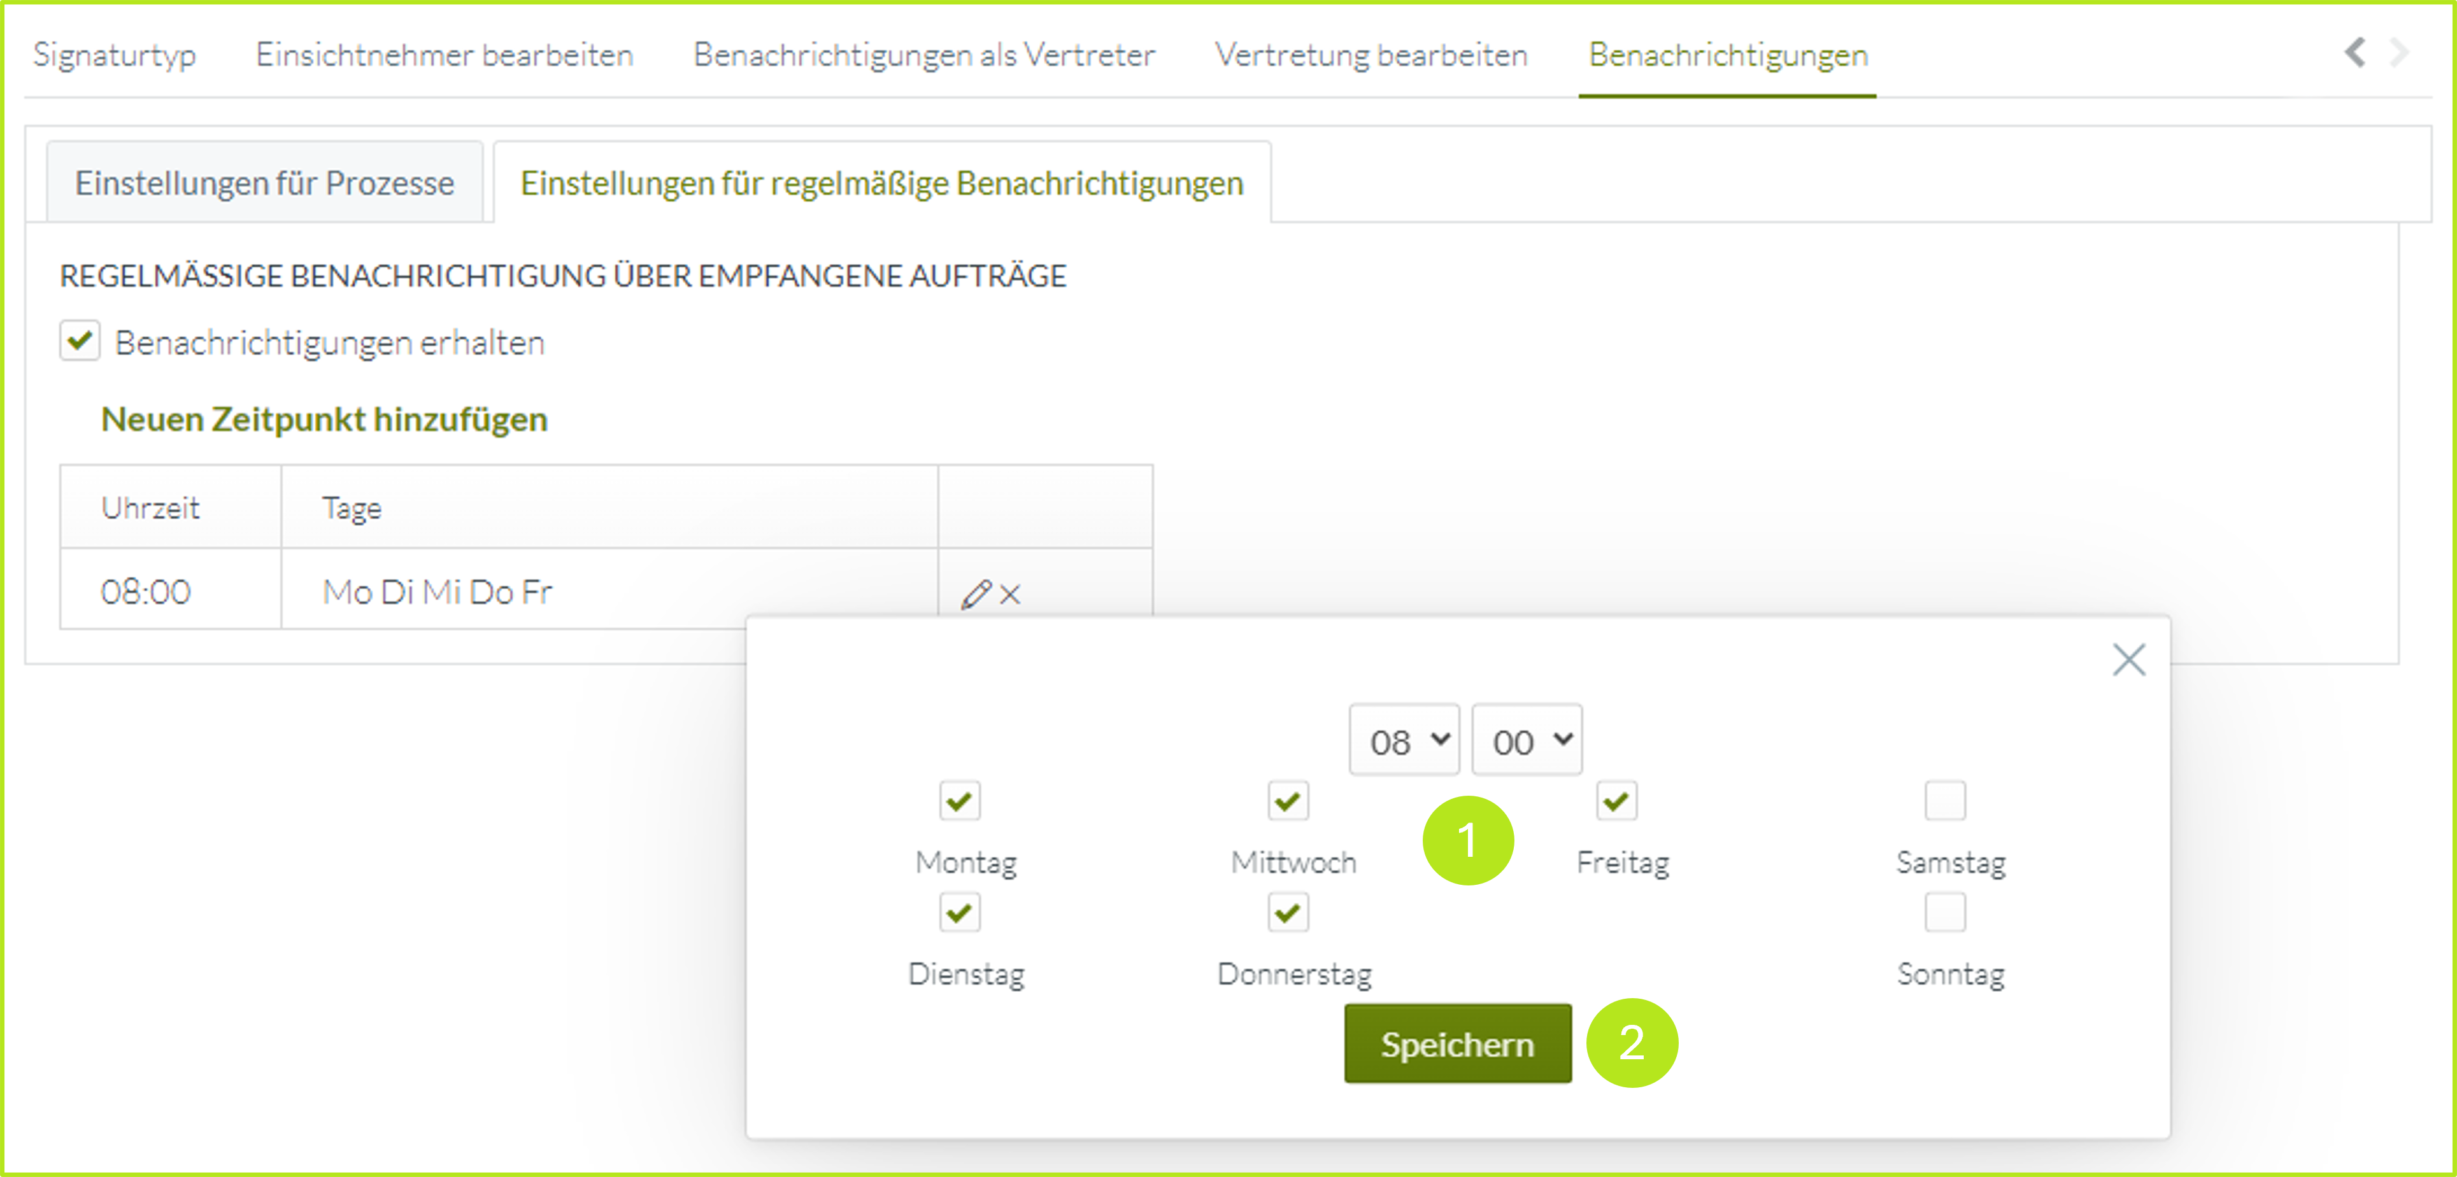Delete the 08:00 time entry

point(1008,593)
